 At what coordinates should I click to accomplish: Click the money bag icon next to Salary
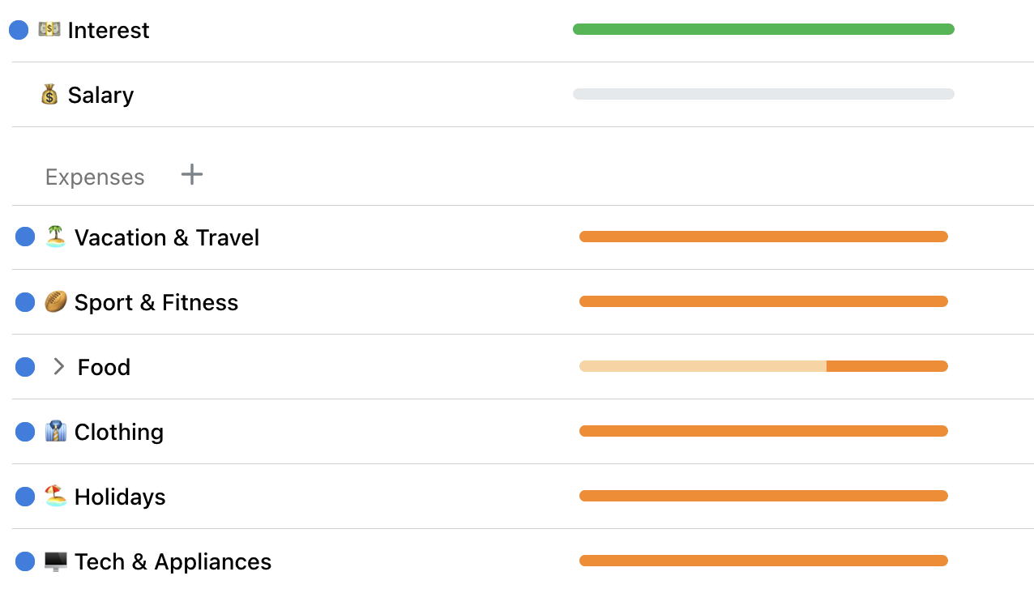click(x=49, y=94)
